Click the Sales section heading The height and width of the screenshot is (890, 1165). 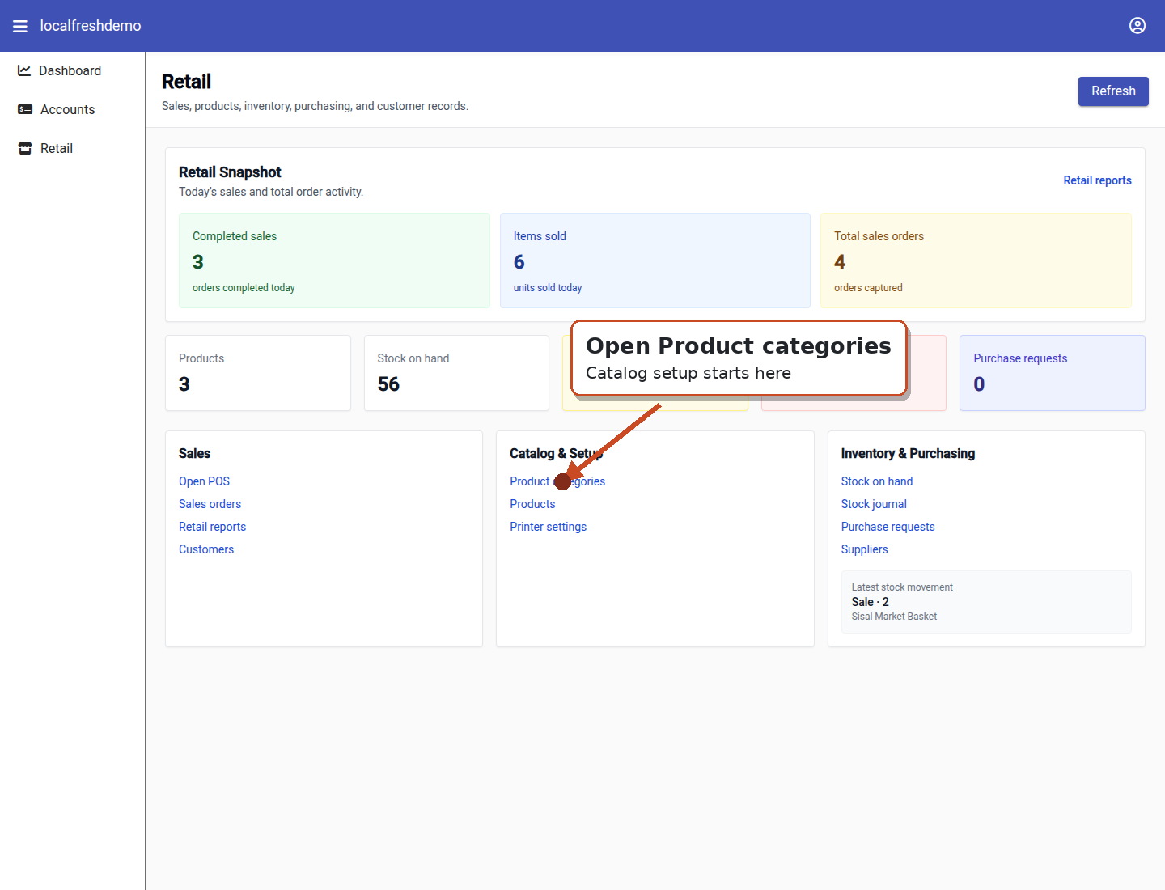click(x=194, y=454)
